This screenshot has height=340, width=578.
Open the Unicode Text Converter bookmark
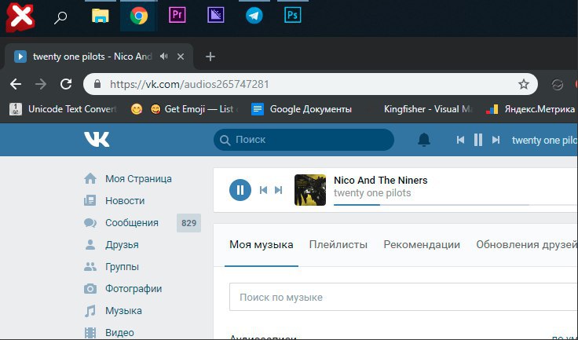pos(63,109)
